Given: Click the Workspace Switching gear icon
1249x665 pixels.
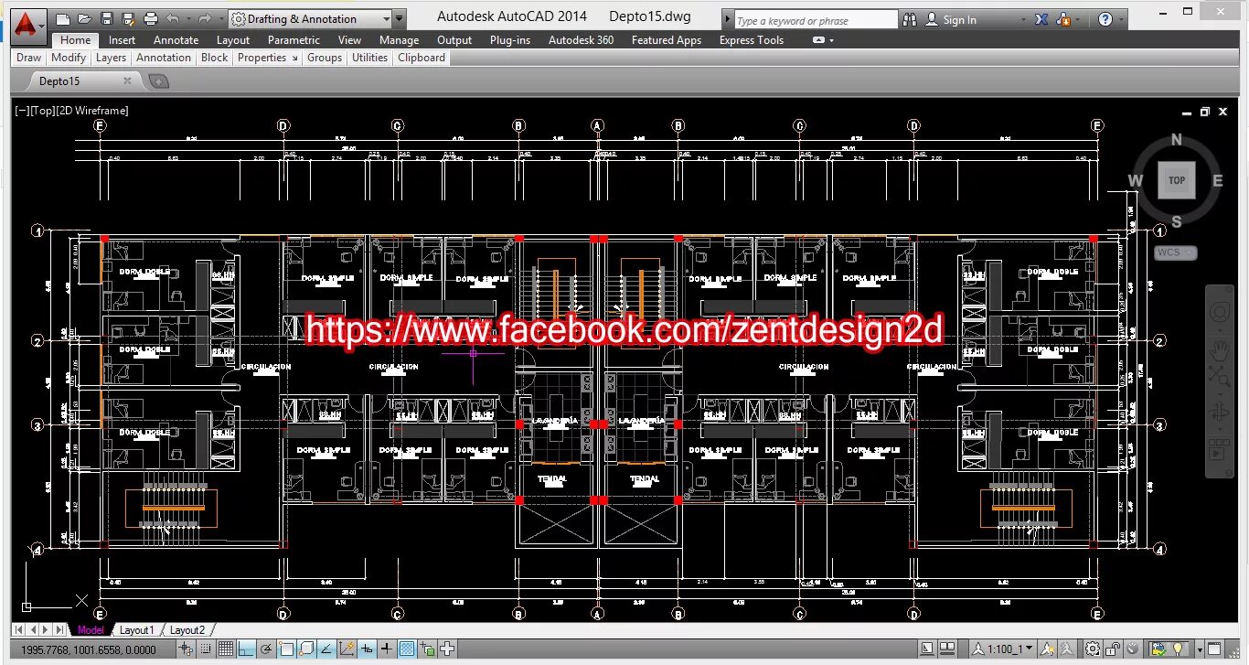Looking at the screenshot, I should [x=1092, y=649].
